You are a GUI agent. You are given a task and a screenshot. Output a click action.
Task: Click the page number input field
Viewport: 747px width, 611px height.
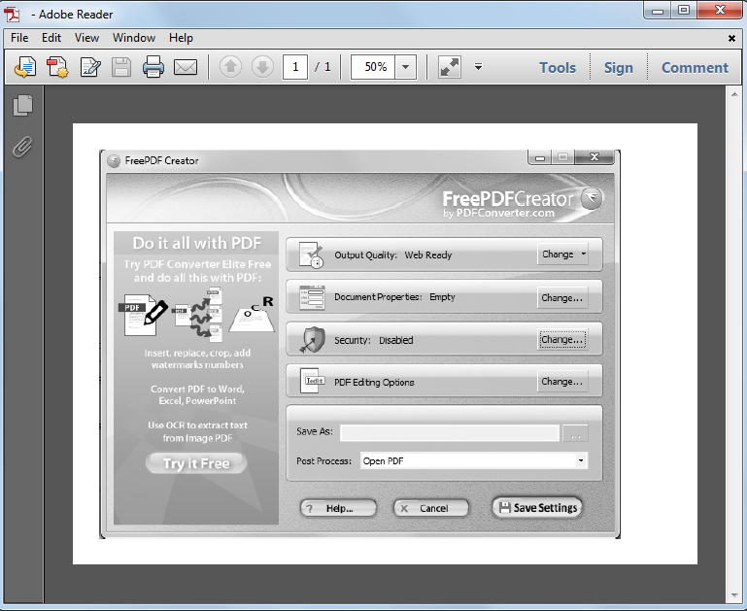[295, 67]
